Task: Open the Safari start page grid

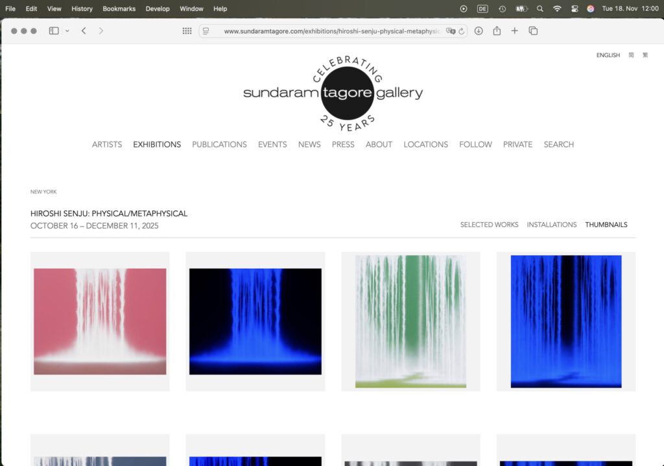Action: [x=187, y=31]
